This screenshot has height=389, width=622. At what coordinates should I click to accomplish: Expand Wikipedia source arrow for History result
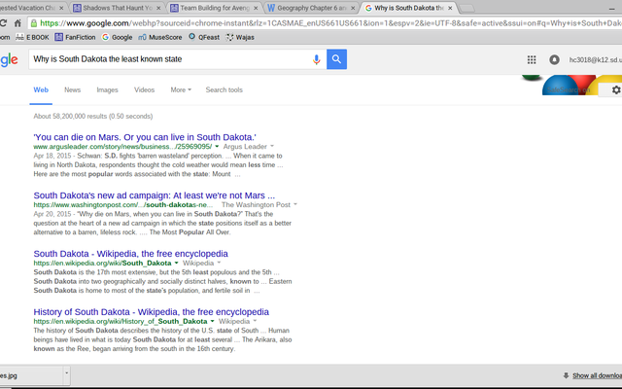coord(255,322)
